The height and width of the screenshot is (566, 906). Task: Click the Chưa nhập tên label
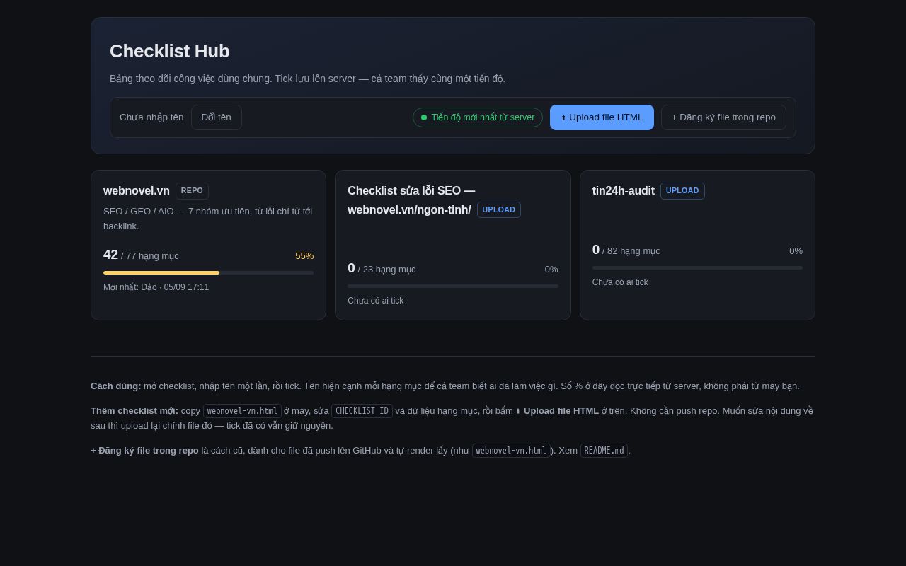click(151, 117)
